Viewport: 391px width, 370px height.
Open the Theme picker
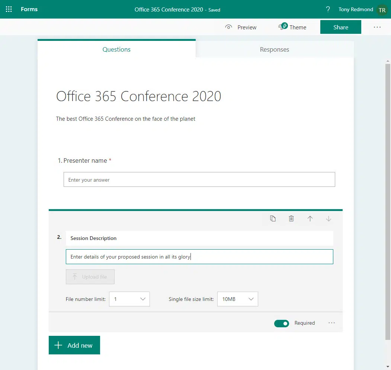click(x=292, y=27)
